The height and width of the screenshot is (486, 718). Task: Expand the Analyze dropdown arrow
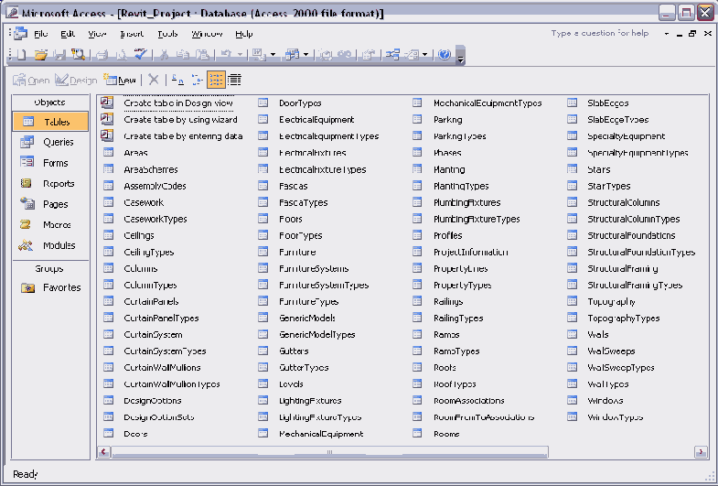point(305,55)
